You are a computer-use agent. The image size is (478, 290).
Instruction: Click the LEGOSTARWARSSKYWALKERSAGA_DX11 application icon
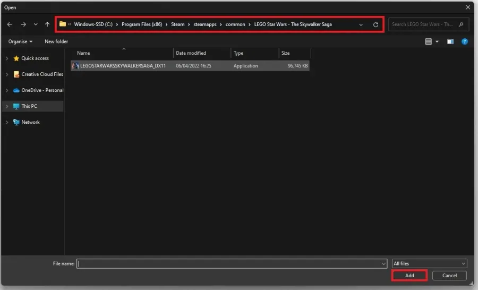pyautogui.click(x=75, y=66)
